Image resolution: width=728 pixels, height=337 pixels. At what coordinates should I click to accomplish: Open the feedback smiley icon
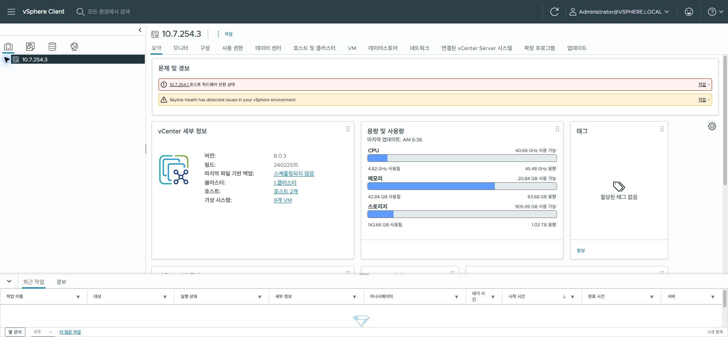(689, 12)
